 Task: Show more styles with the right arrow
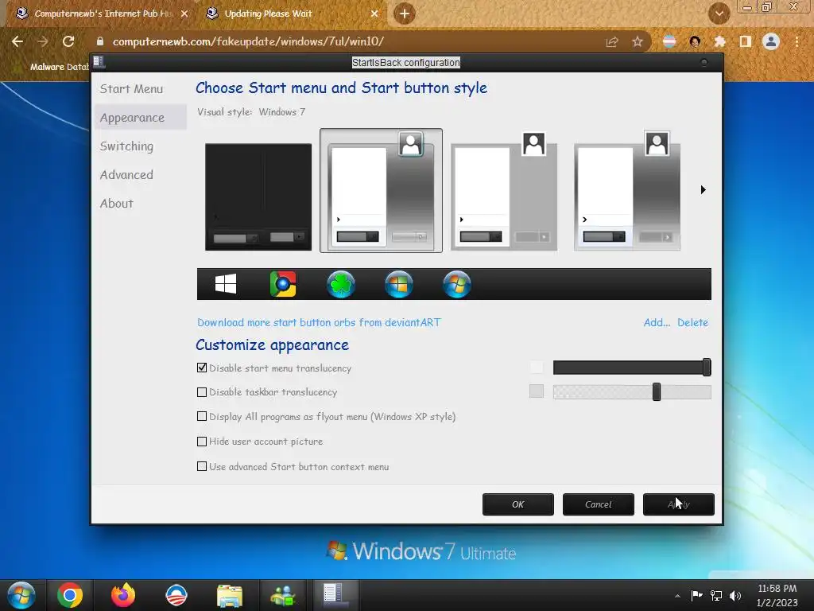pos(703,189)
